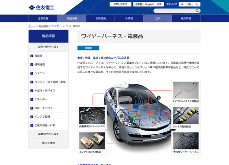This screenshot has width=229, height=165.
Task: Switch language to English
Action: (x=149, y=4)
